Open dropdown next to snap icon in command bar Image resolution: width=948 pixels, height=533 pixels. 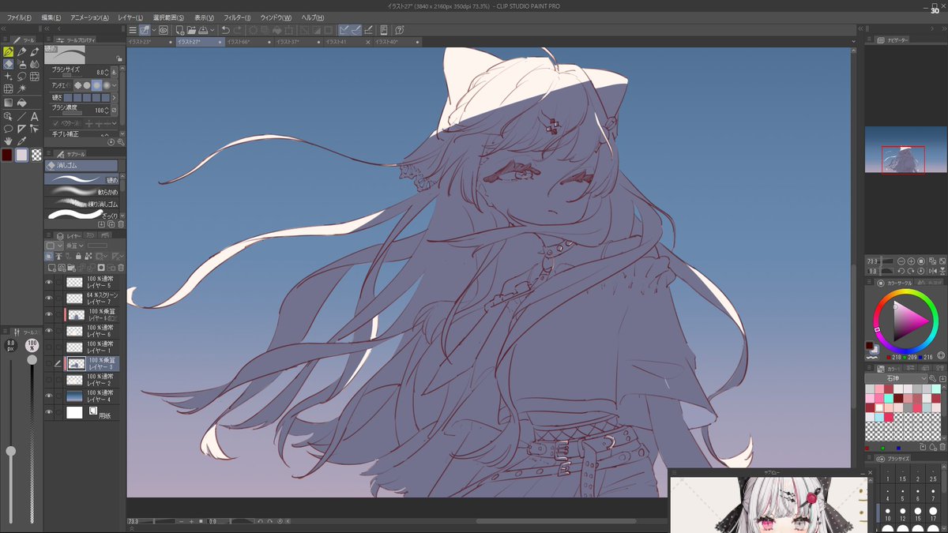(x=154, y=30)
